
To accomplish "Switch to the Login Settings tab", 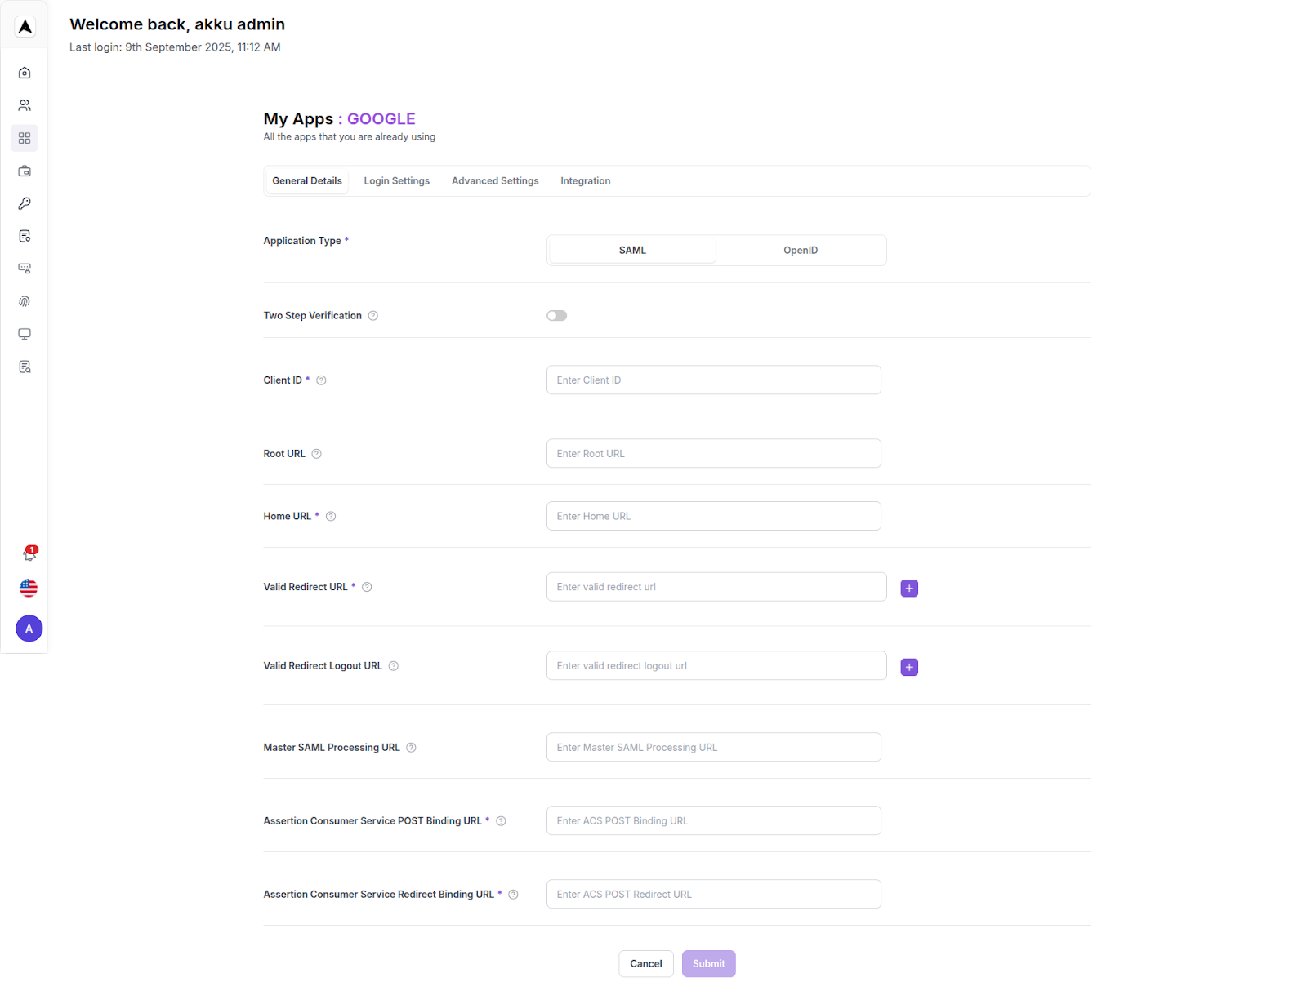I will 397,180.
